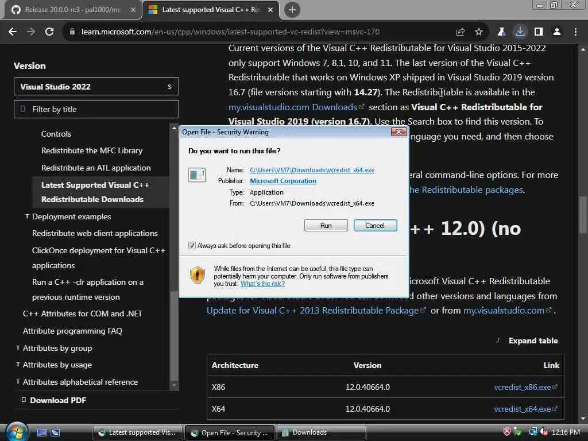Image resolution: width=588 pixels, height=441 pixels.
Task: Click the vcredist_x64.exe Name path link
Action: coord(312,170)
